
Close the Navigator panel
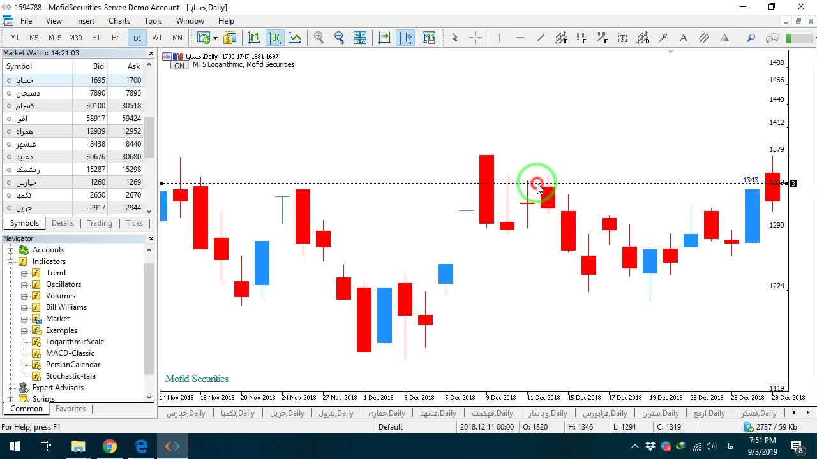(x=151, y=238)
